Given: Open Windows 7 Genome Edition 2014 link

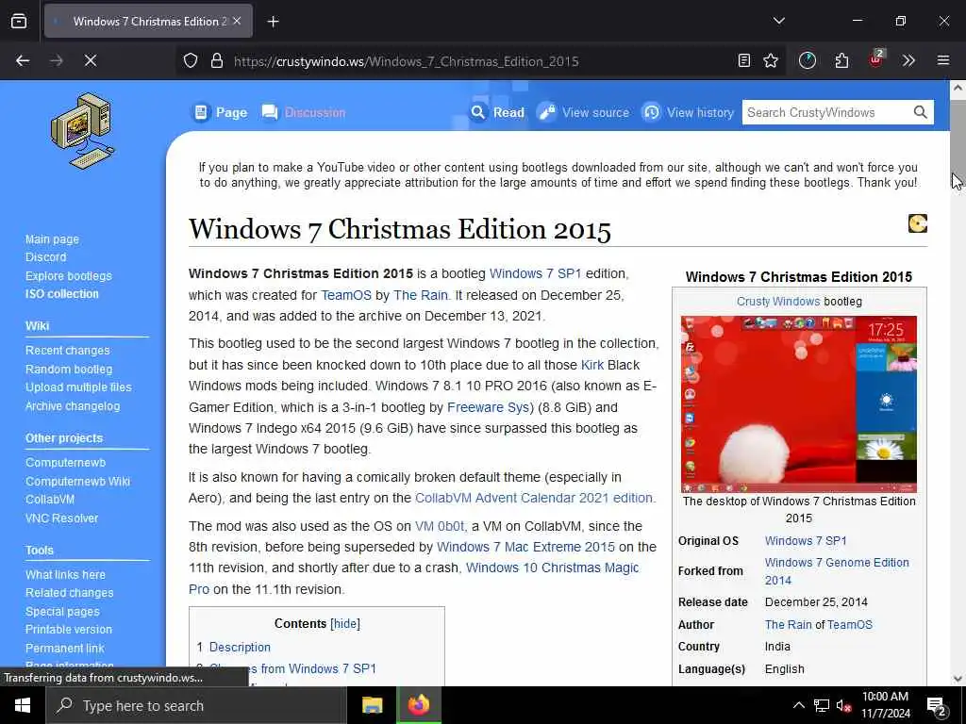Looking at the screenshot, I should click(x=837, y=570).
